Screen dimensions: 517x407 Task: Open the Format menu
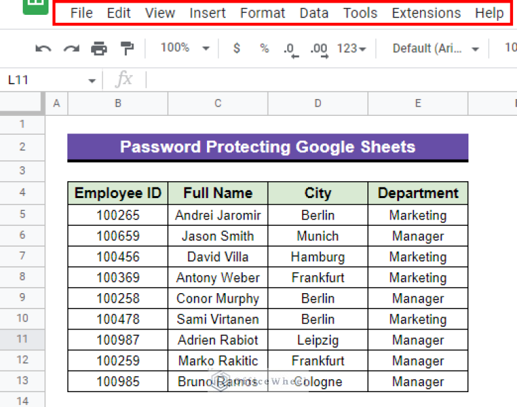point(262,13)
